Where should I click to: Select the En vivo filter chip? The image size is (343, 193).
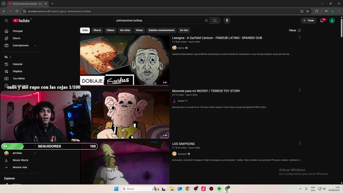pos(184,30)
